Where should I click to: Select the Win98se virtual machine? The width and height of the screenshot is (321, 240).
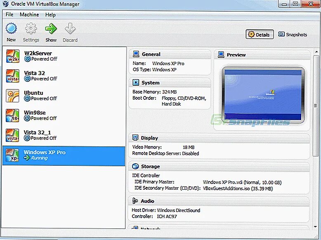[64, 115]
